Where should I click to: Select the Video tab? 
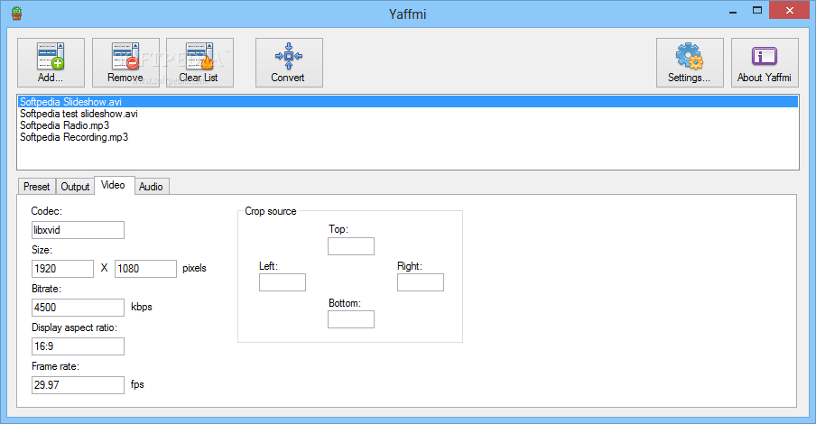[115, 185]
